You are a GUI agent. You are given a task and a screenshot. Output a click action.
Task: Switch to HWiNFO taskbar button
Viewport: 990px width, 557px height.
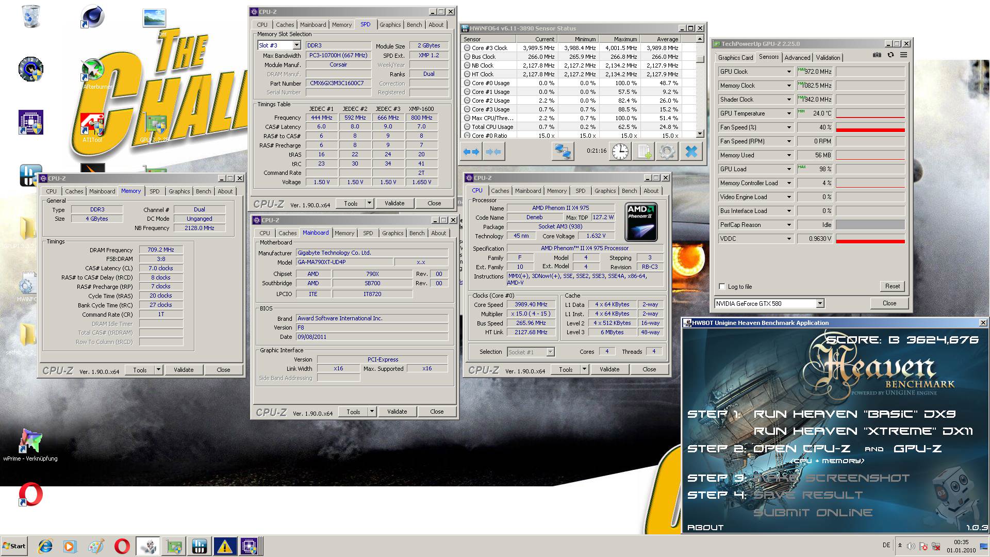click(x=200, y=546)
